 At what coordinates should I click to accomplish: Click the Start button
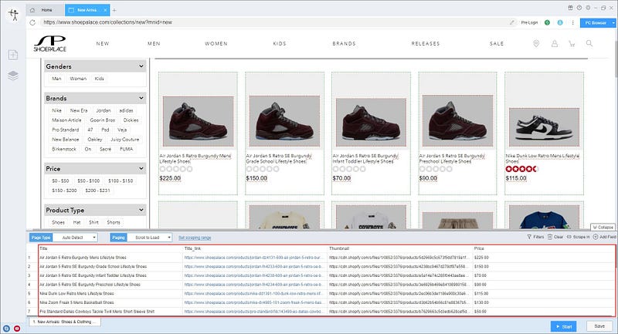tap(564, 326)
